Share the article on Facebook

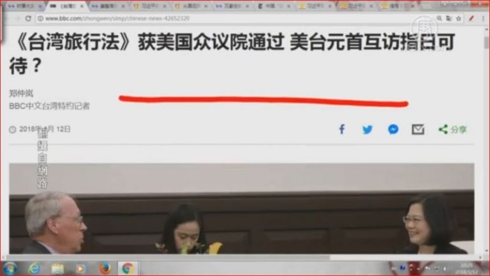[x=342, y=129]
